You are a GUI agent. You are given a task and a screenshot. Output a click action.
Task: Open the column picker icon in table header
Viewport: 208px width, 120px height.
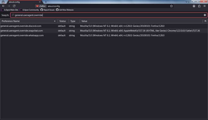click(x=205, y=21)
